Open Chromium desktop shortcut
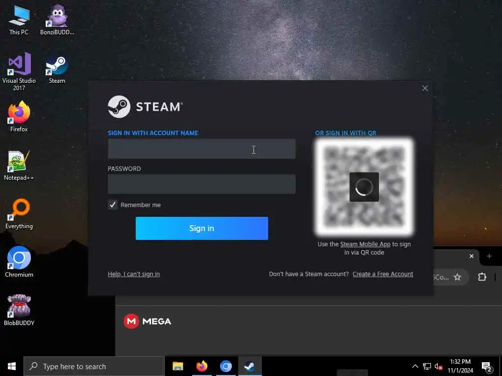The image size is (502, 376). click(19, 261)
